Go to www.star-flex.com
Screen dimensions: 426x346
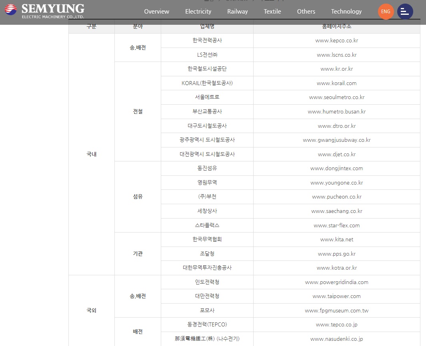point(337,225)
